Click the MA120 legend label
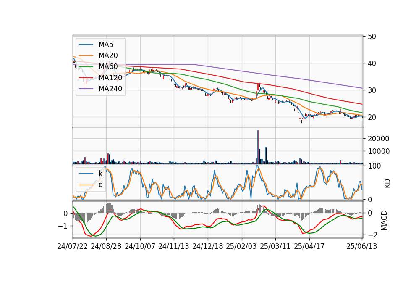Viewport: 403px width, 290px height. [x=110, y=78]
